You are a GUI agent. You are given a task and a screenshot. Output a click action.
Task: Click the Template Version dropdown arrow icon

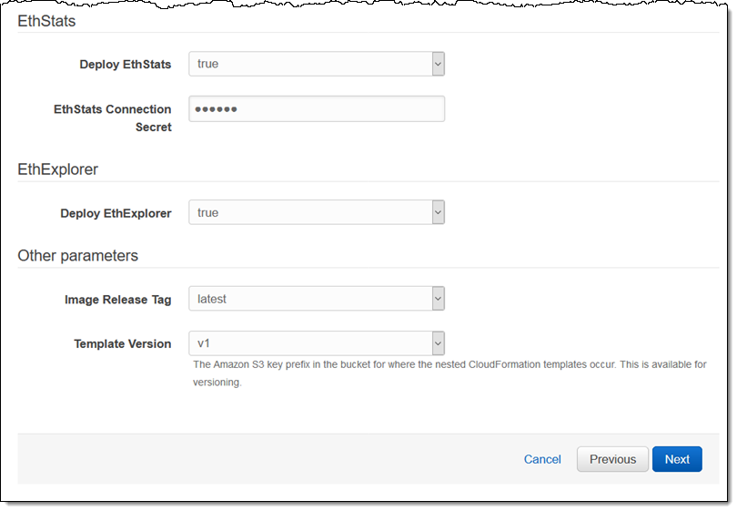coord(438,343)
